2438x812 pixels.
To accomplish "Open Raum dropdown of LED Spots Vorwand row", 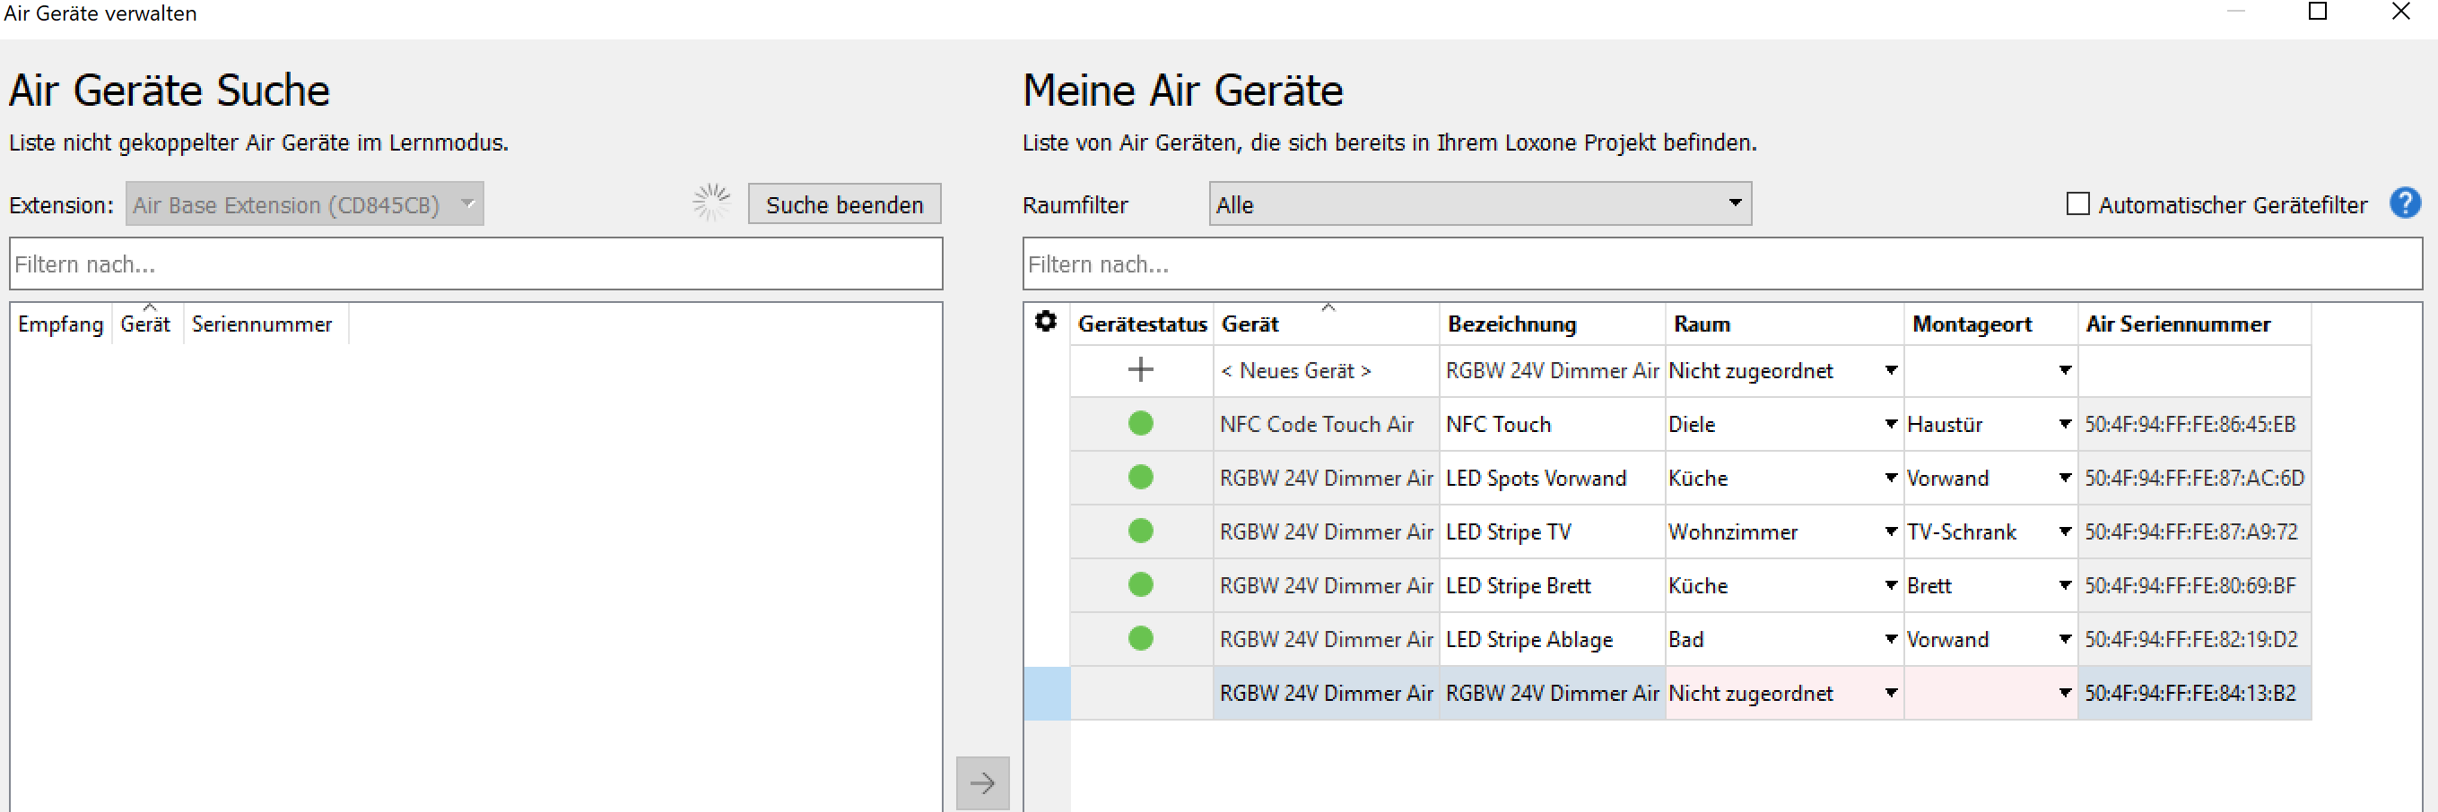I will click(1890, 479).
